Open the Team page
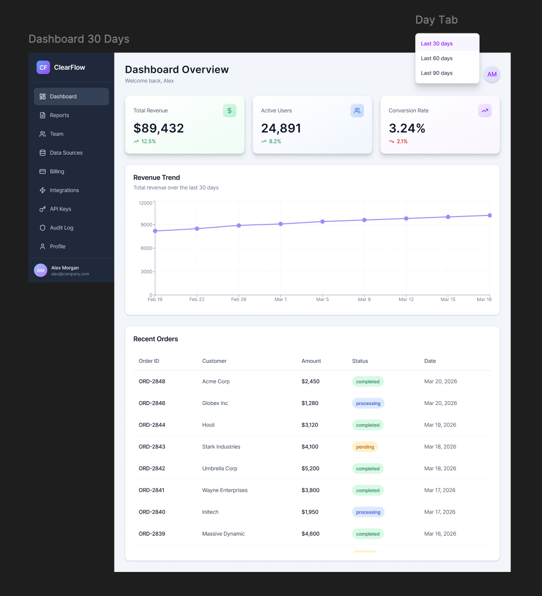This screenshot has height=596, width=542. pos(71,134)
